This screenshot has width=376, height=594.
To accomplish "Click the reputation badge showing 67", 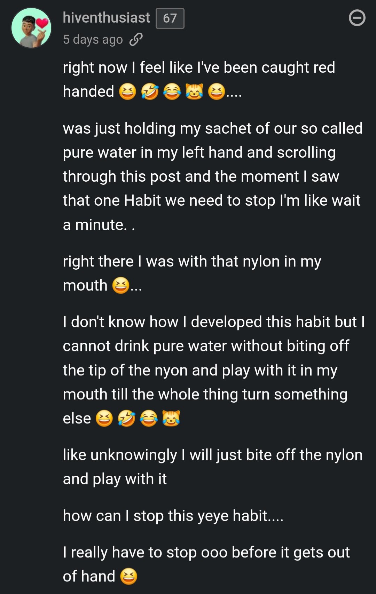I will tap(170, 18).
